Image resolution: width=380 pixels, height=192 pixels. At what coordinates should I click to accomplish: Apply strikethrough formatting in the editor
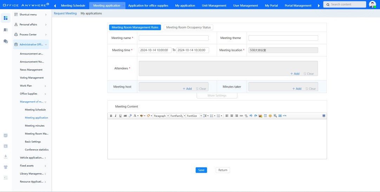125,116
